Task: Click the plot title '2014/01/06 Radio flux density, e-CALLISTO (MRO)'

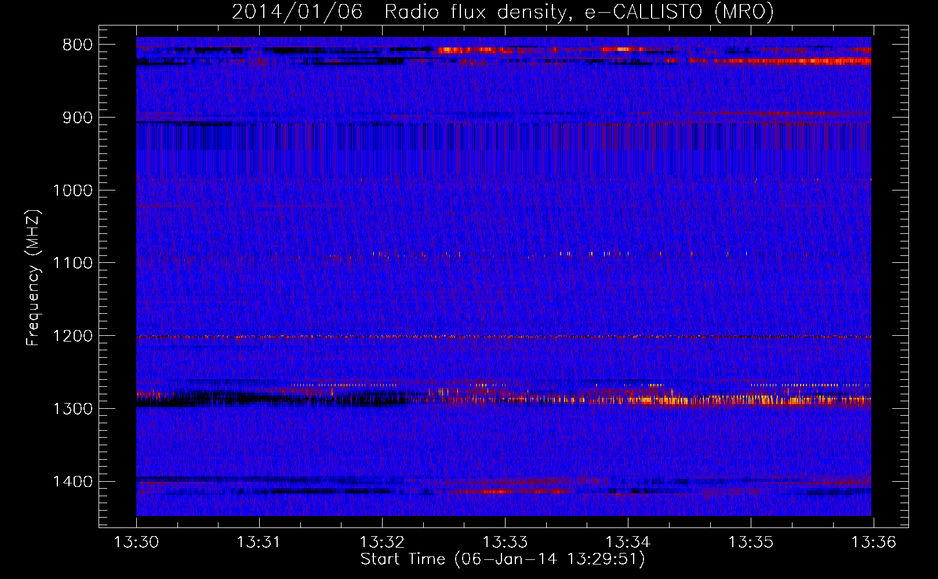Action: [503, 12]
